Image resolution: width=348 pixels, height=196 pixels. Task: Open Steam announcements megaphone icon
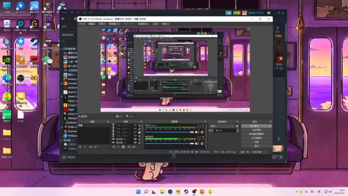tap(229, 13)
